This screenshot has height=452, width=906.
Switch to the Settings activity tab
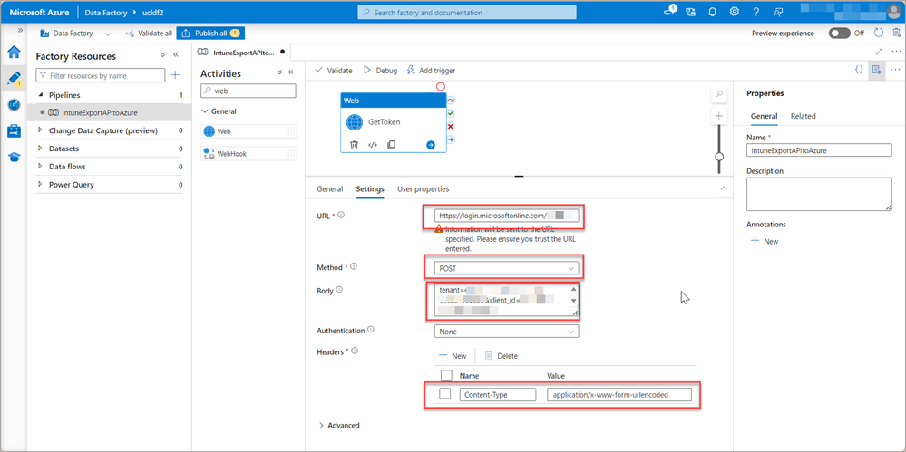coord(370,188)
